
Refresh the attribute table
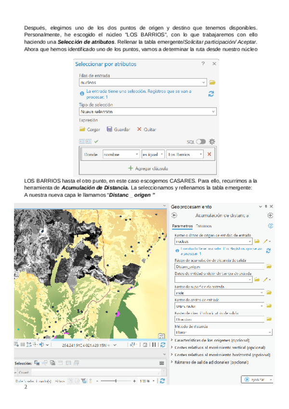tap(162, 381)
